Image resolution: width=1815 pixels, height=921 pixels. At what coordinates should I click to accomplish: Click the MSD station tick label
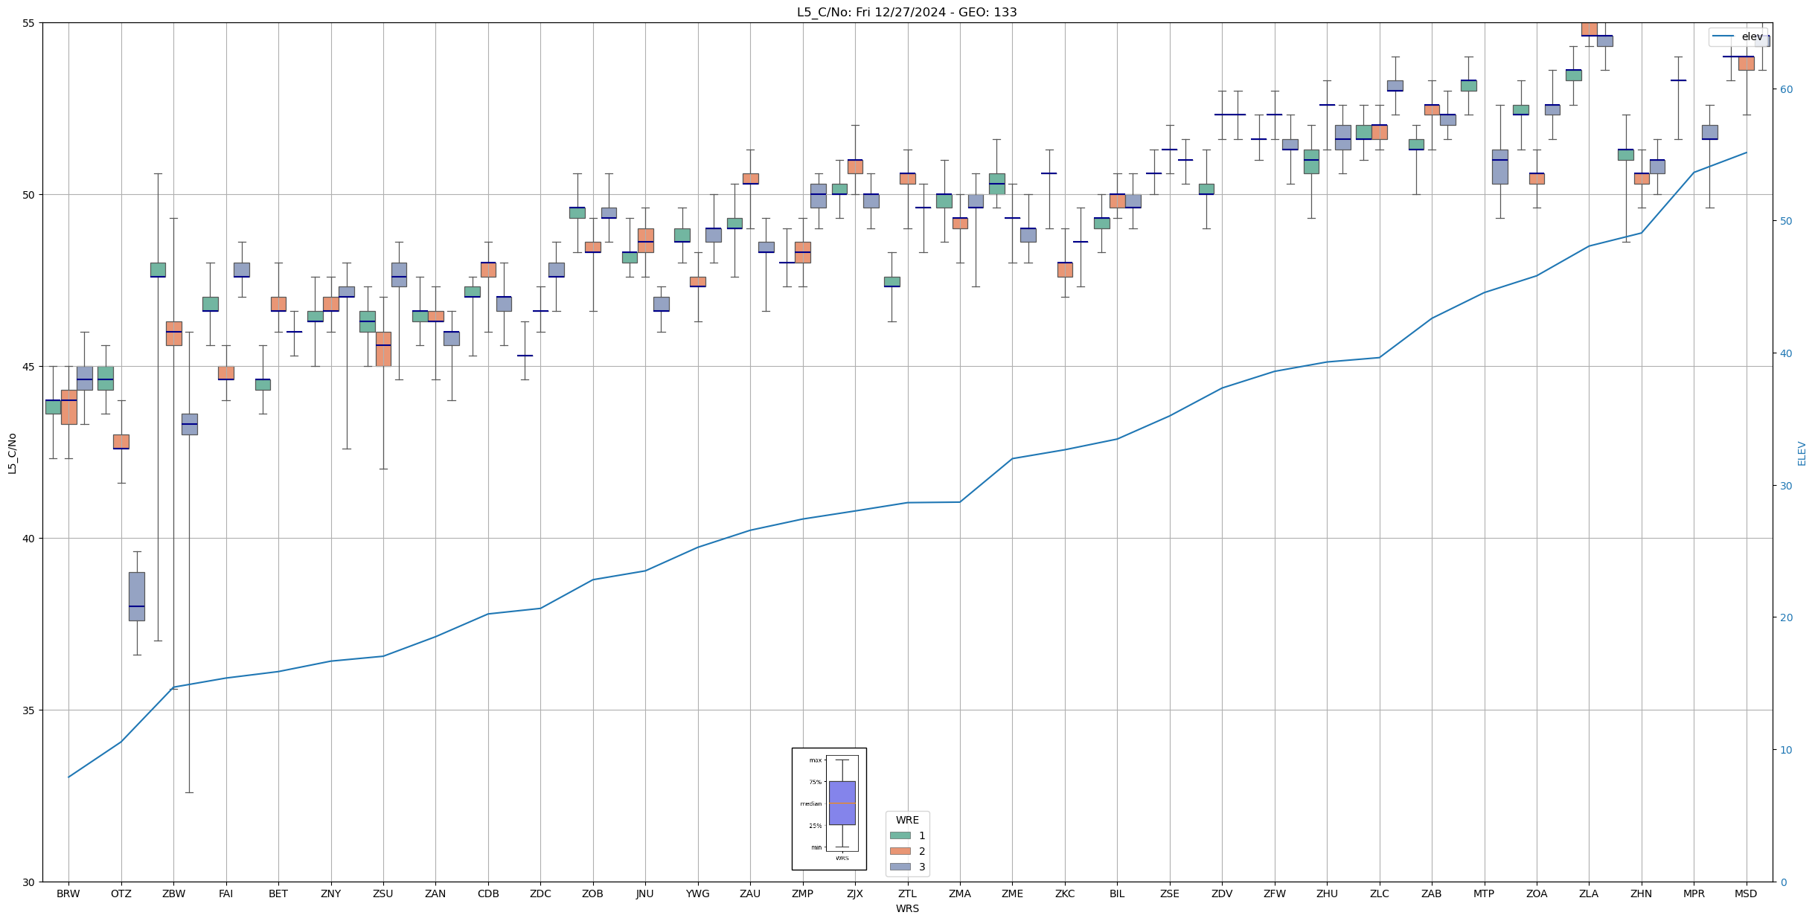[x=1745, y=893]
